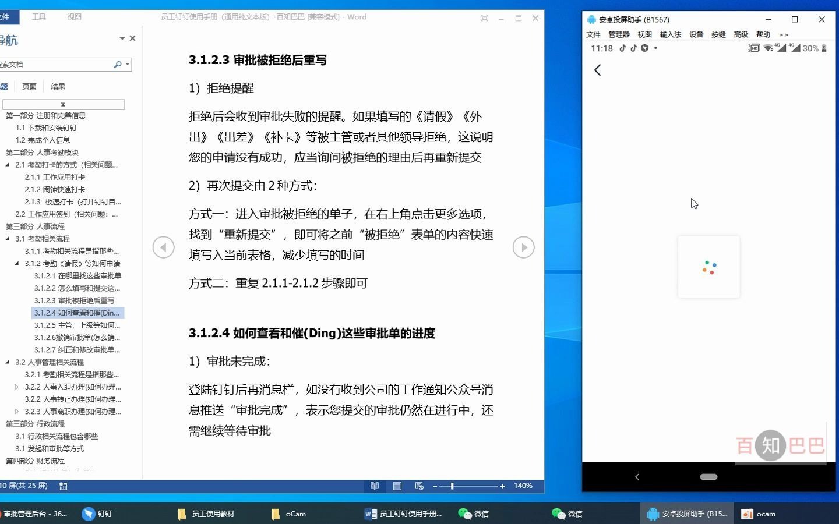This screenshot has width=839, height=524.
Task: Expand the 3.2.2 人事入职办理 entry
Action: [x=17, y=387]
